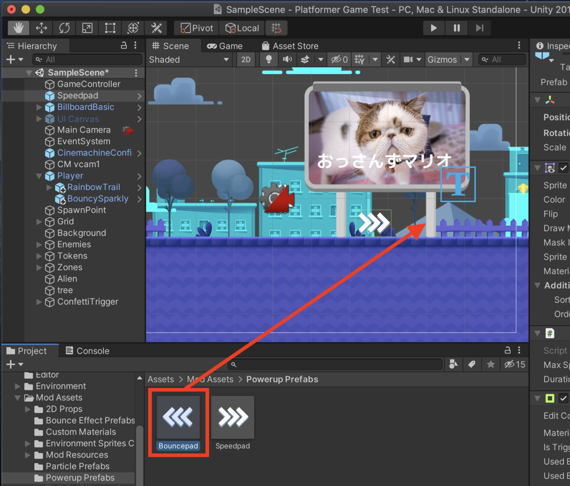Expand UI Canvas in Hierarchy
The height and width of the screenshot is (486, 570).
(39, 119)
